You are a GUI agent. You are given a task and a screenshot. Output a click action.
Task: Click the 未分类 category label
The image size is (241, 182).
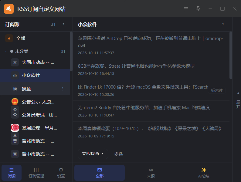click(22, 51)
